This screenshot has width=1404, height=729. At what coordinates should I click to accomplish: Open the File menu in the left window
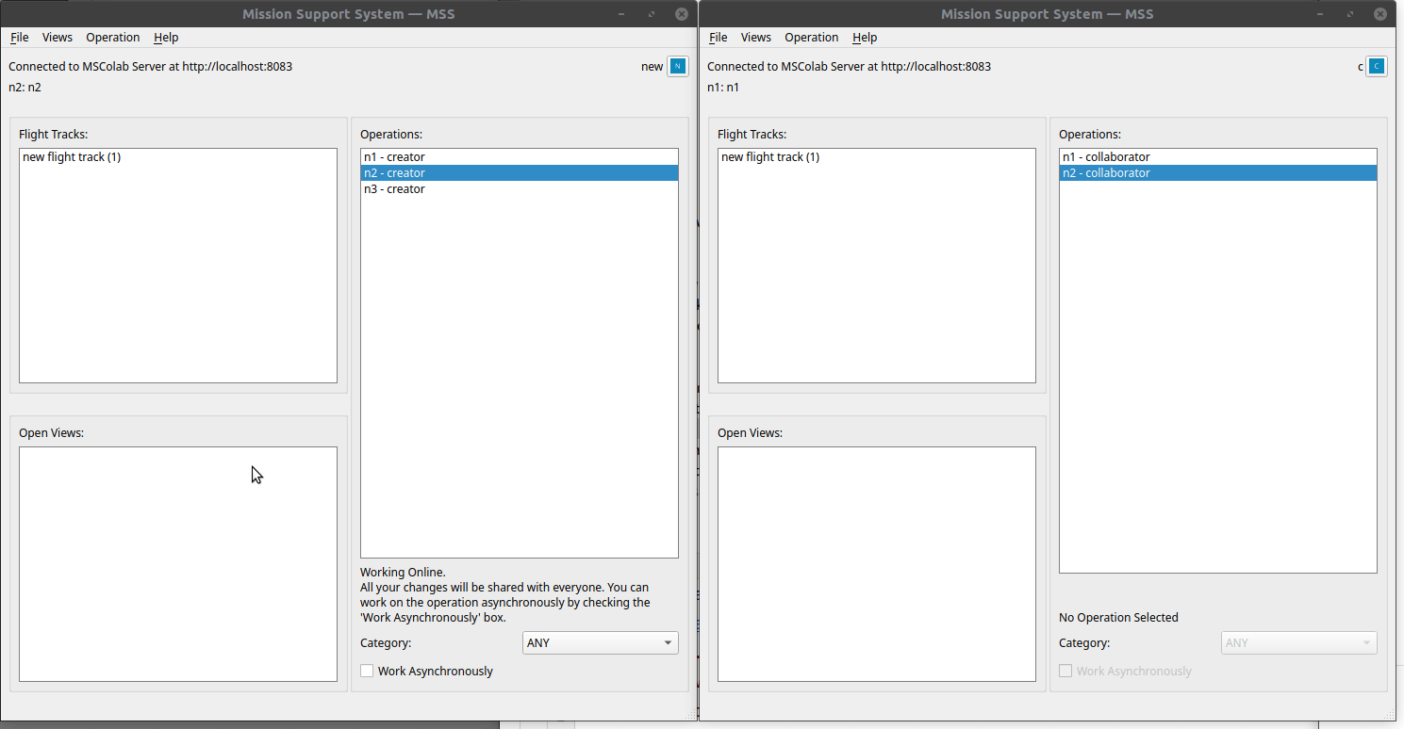(x=19, y=37)
